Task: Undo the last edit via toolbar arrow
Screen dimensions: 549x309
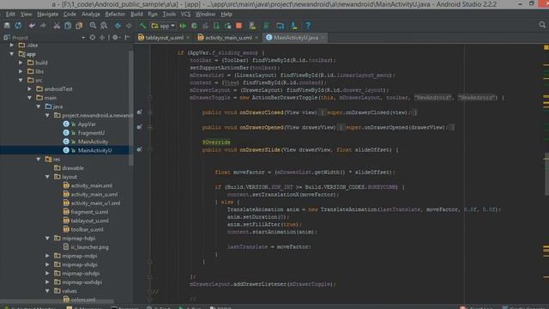Action: [x=32, y=26]
